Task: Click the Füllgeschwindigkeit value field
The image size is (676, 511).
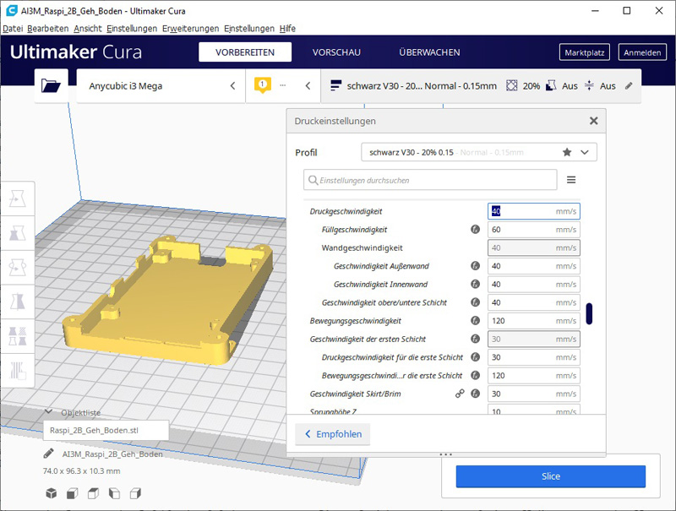Action: pos(534,230)
